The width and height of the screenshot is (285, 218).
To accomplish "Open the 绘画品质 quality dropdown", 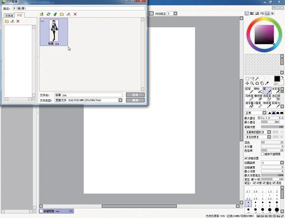I will click(282, 163).
